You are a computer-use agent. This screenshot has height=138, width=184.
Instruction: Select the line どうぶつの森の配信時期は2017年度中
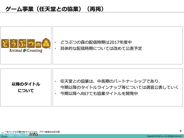click(96, 42)
